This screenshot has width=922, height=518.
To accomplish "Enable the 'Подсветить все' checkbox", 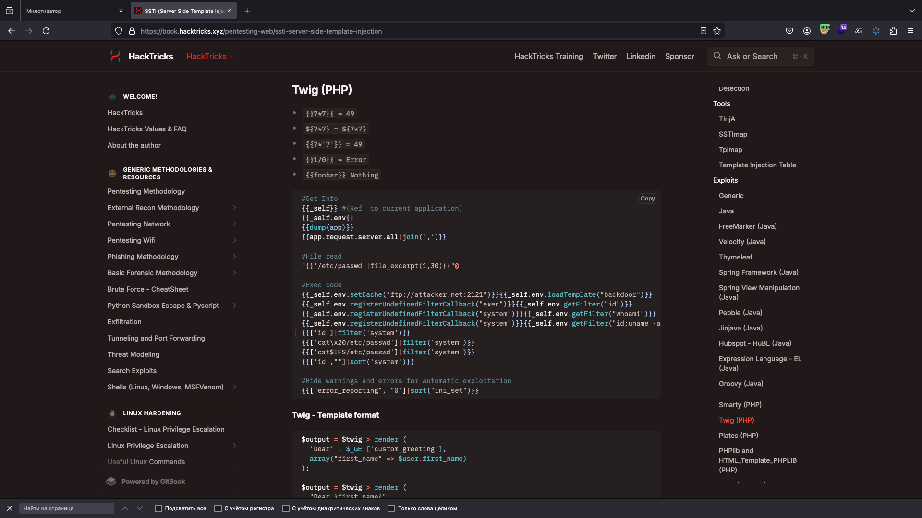I will click(158, 508).
